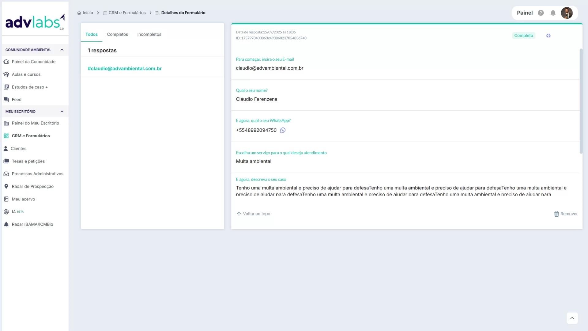Image resolution: width=588 pixels, height=331 pixels.
Task: Click the Remover trash icon
Action: click(556, 214)
